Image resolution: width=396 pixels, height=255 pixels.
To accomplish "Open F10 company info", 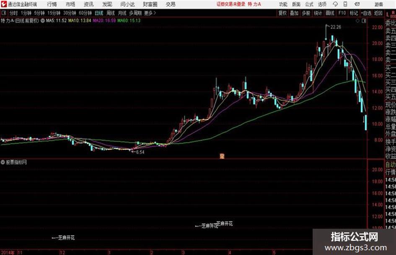I will tap(342, 13).
